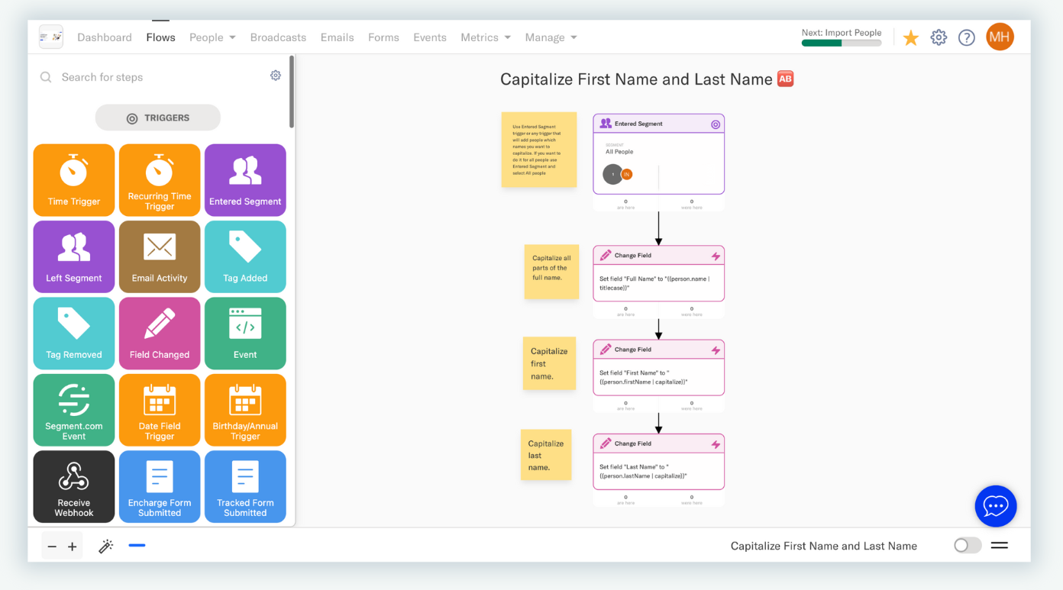Open the steps settings gear beside search
Image resolution: width=1063 pixels, height=590 pixels.
(x=276, y=76)
